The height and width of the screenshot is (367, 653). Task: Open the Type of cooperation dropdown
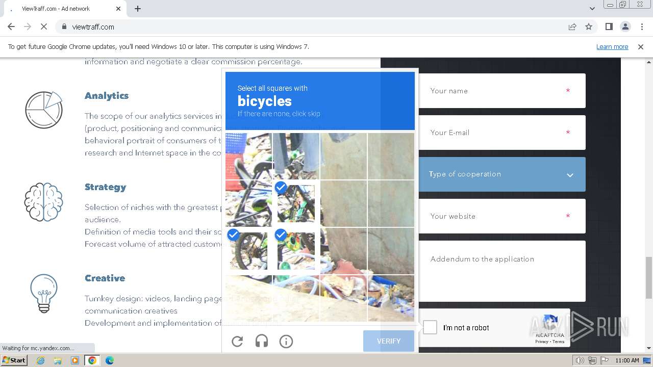(x=502, y=174)
